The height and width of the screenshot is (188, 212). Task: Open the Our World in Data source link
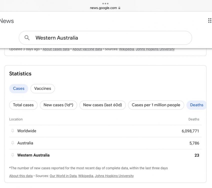pos(63,176)
